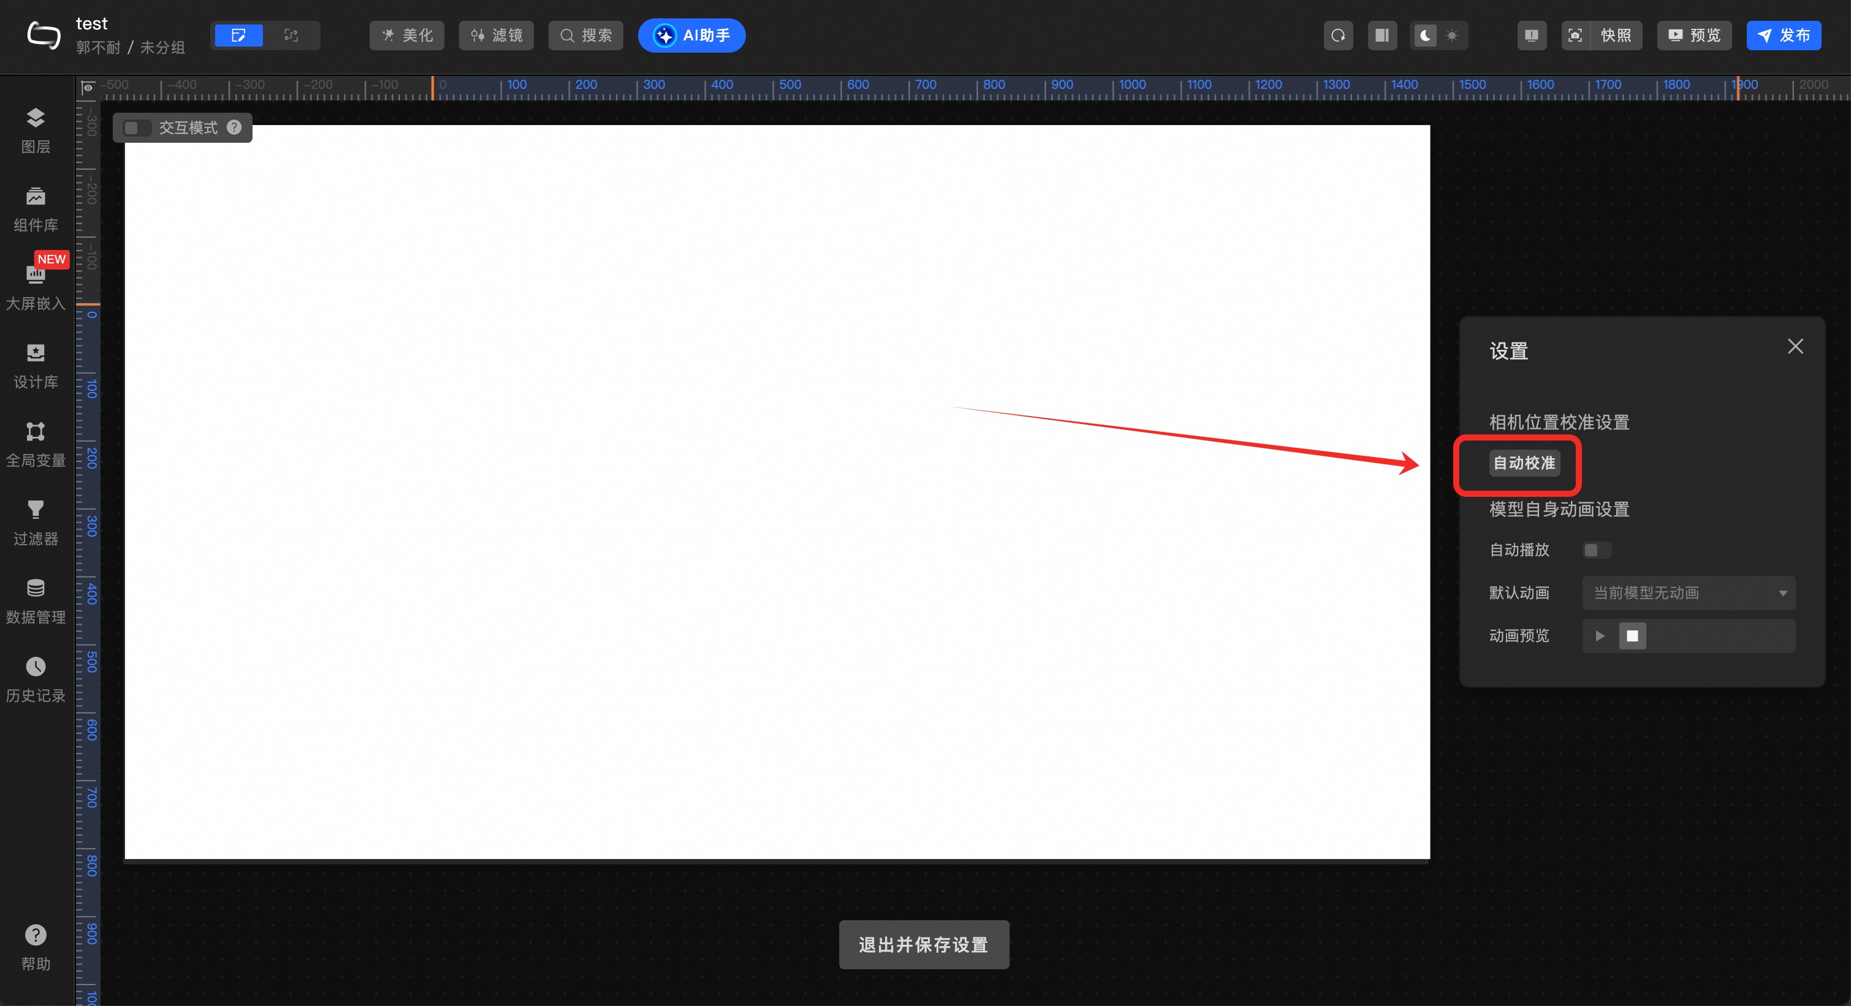
Task: Click the refresh icon in top toolbar
Action: [1338, 35]
